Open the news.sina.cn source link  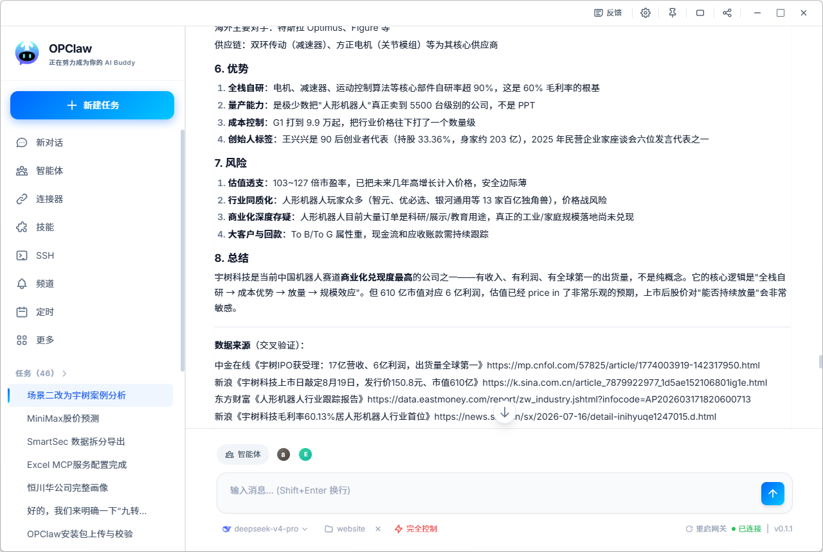coord(575,417)
